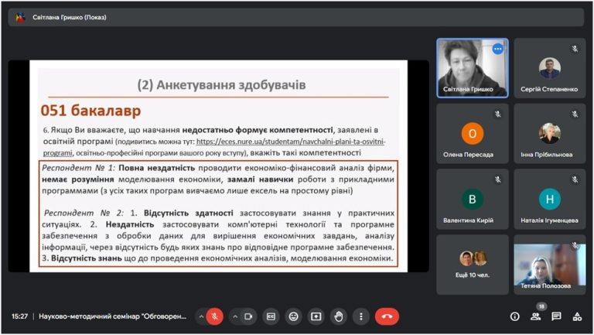Raise your hand in the meeting
The height and width of the screenshot is (335, 594).
point(338,316)
